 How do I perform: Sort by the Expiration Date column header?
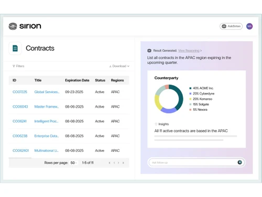[77, 80]
